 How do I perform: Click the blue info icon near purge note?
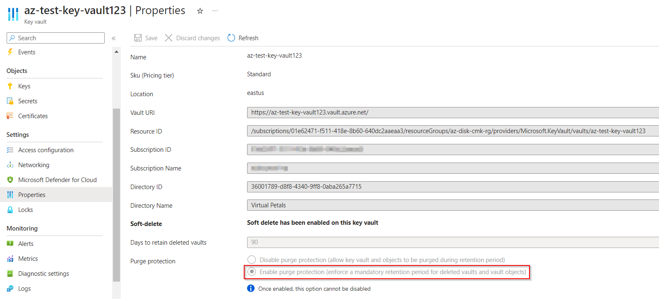point(251,288)
